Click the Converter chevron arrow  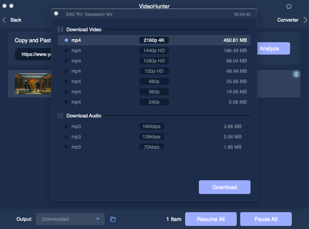pyautogui.click(x=305, y=20)
